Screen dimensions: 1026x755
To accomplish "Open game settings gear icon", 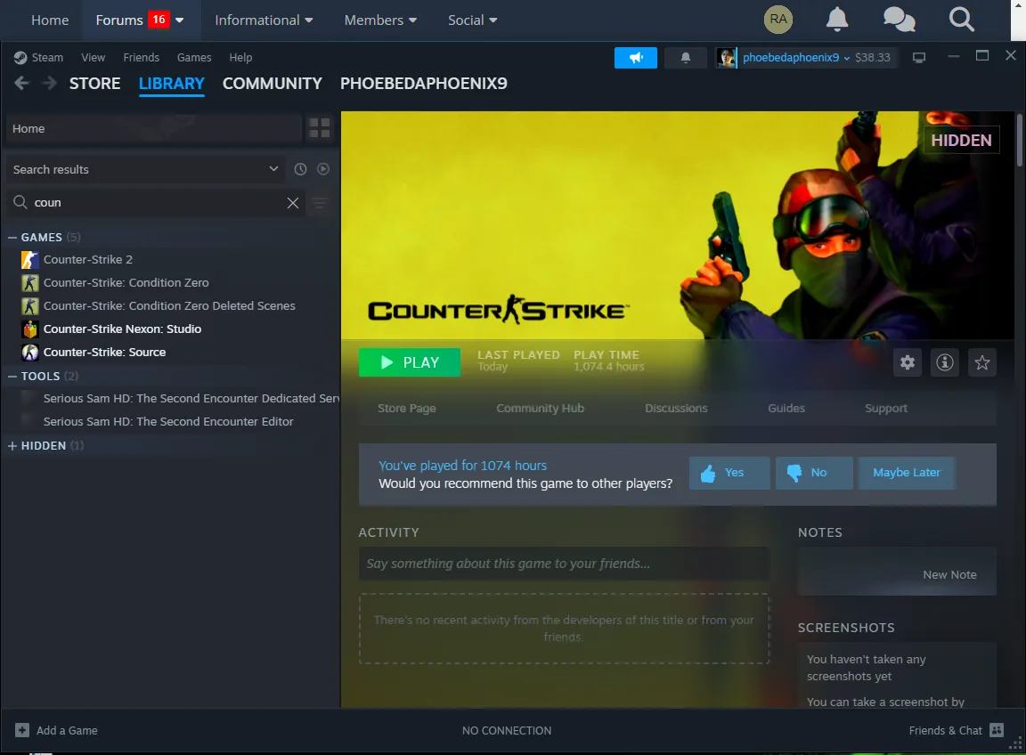I will [x=908, y=362].
